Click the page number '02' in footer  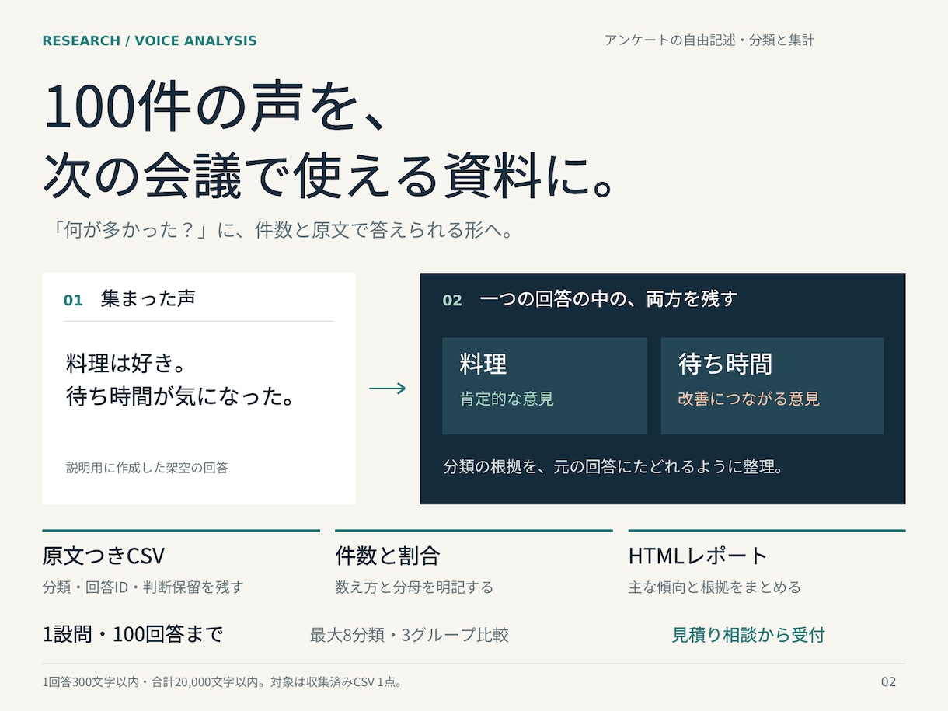(x=888, y=682)
